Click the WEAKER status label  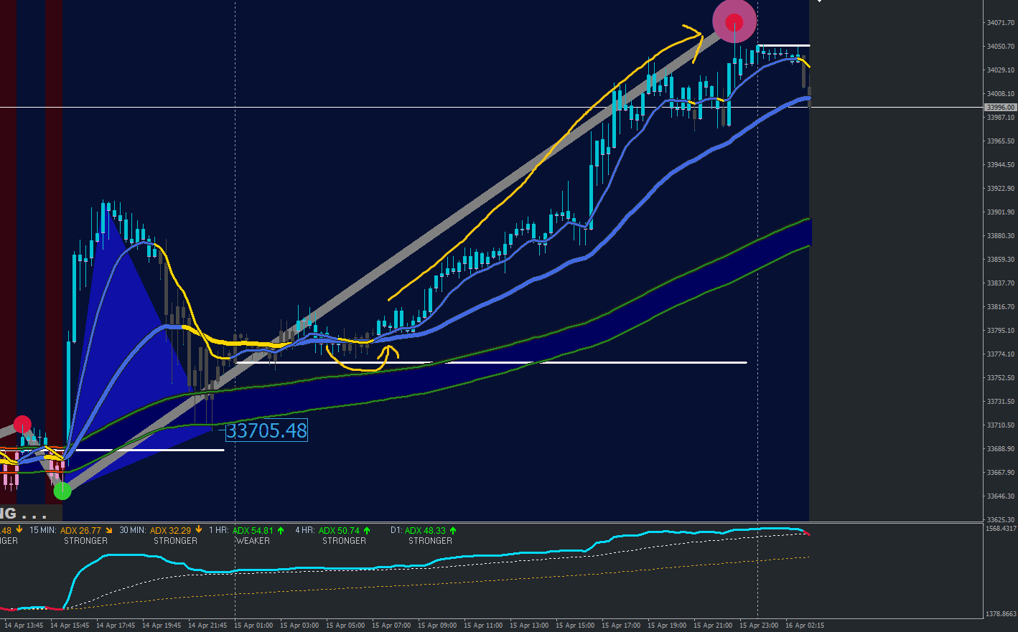[x=253, y=541]
